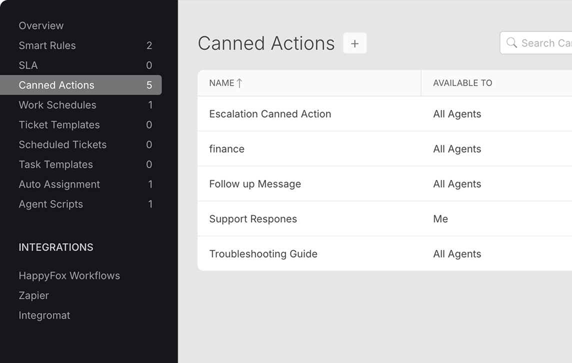Screen dimensions: 572x363
Task: Open the Escalation Canned Action entry
Action: [x=270, y=114]
